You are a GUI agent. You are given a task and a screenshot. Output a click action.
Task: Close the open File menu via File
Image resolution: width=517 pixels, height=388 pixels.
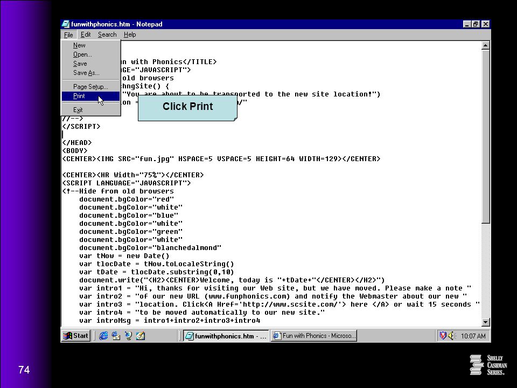(68, 34)
